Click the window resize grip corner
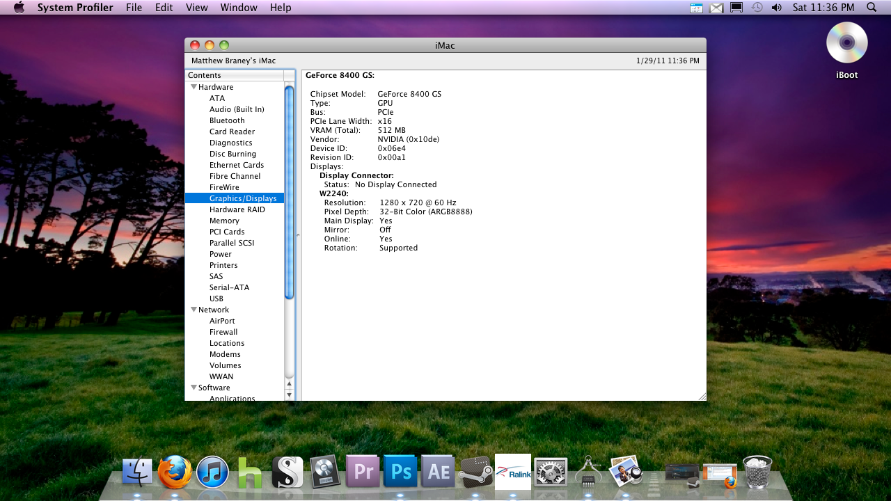This screenshot has height=501, width=891. [x=702, y=396]
